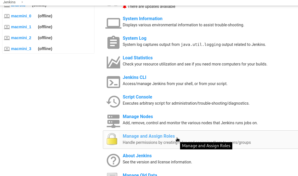Click the Jenkins breadcrumb link

tap(9, 2)
